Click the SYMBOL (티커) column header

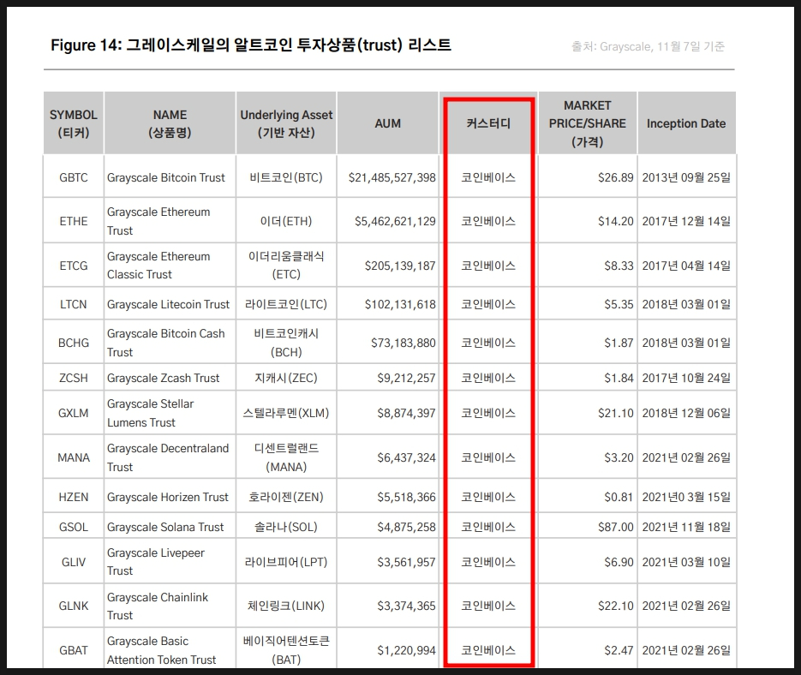(74, 123)
